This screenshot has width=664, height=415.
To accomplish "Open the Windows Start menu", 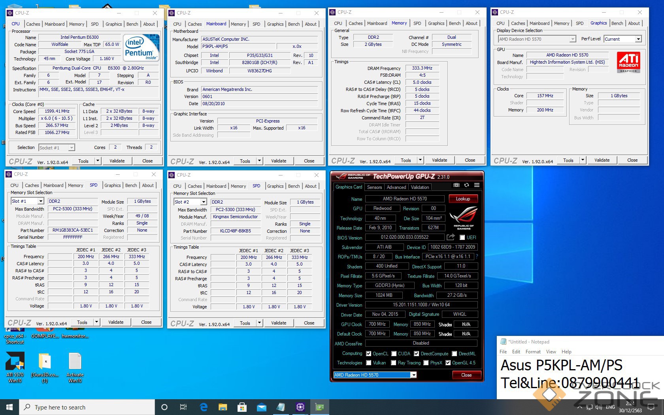I will click(x=9, y=407).
